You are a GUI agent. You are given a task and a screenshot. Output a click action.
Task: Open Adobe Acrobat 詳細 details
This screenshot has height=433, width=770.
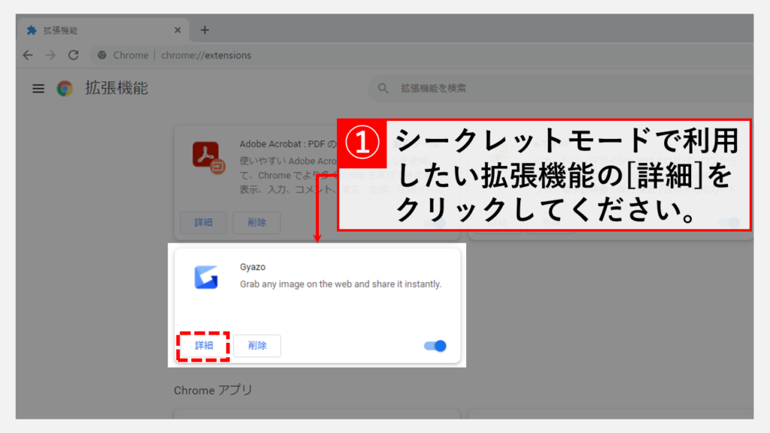(204, 223)
